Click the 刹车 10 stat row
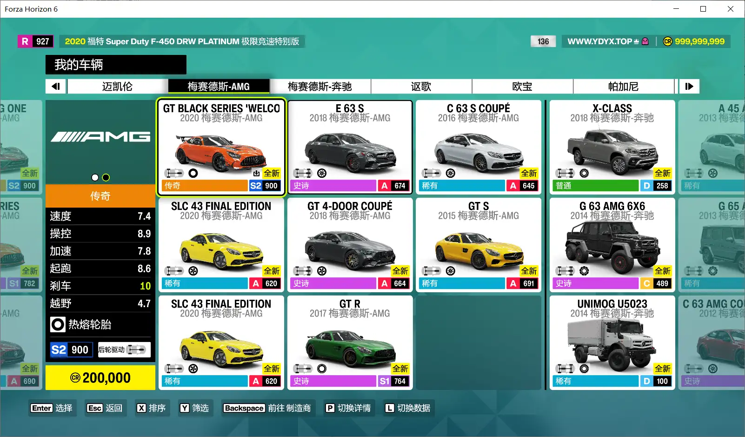The height and width of the screenshot is (437, 745). [100, 286]
